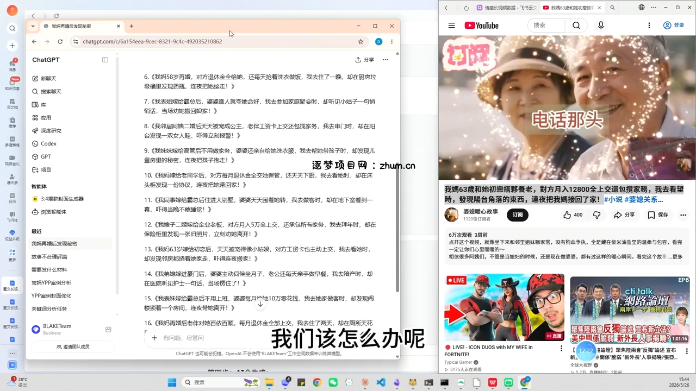Expand description with ...更多
The height and width of the screenshot is (391, 696).
point(674,257)
